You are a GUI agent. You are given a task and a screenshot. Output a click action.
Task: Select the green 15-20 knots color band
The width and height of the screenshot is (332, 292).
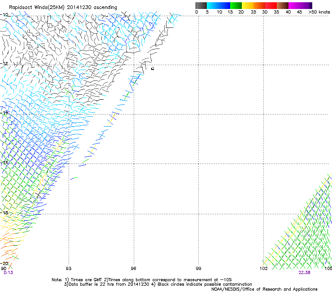[236, 5]
